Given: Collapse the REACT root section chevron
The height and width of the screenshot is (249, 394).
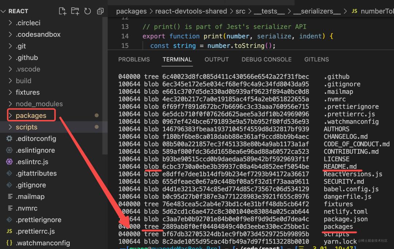Looking at the screenshot, I should 3,11.
